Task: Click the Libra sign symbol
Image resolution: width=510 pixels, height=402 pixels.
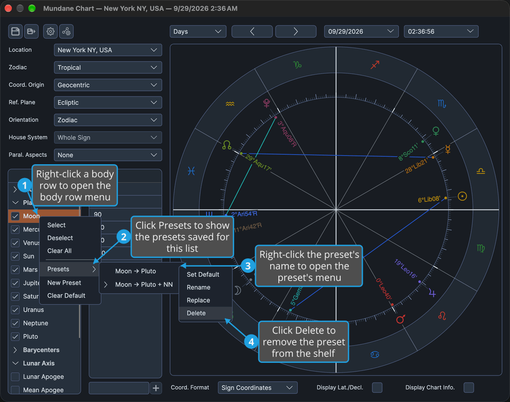Action: [481, 171]
